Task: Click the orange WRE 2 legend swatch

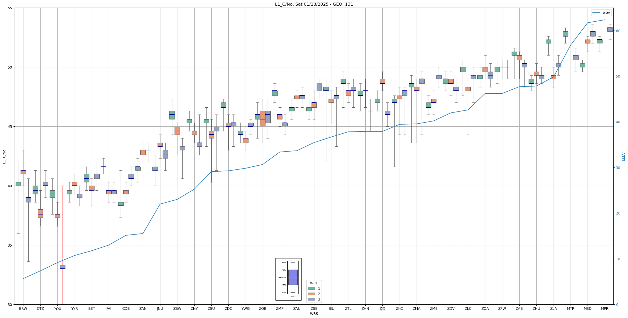Action: (311, 294)
